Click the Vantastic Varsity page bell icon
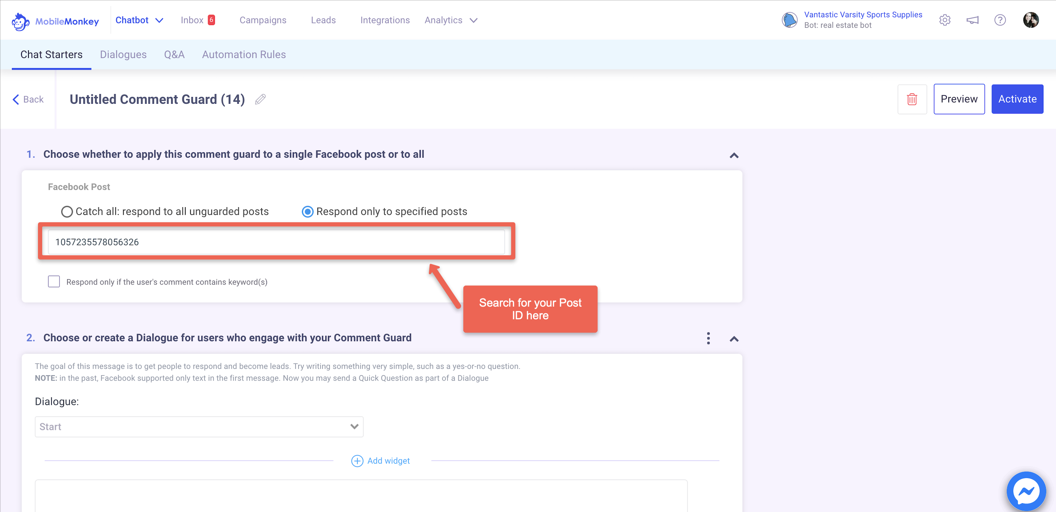The width and height of the screenshot is (1056, 512). coord(789,20)
